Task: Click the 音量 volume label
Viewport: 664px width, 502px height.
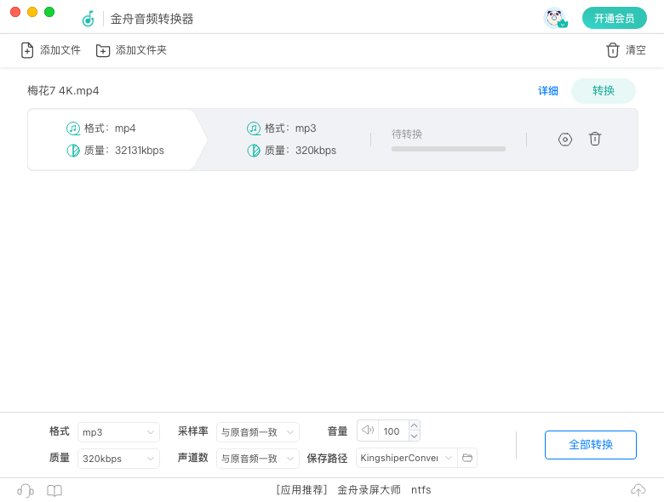Action: [x=337, y=431]
